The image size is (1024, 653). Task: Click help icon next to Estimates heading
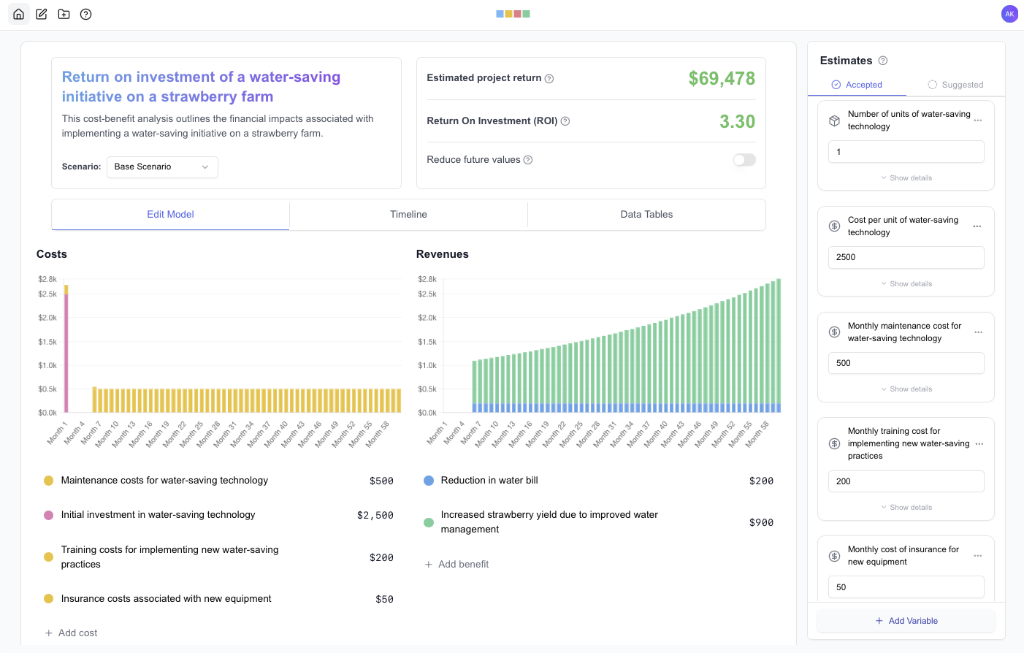[x=883, y=61]
